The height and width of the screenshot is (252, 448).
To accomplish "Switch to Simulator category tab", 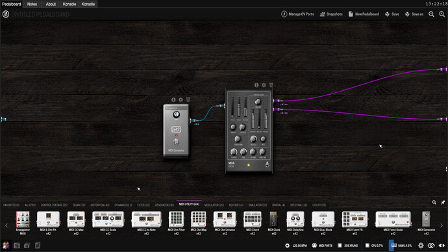I will (257, 205).
